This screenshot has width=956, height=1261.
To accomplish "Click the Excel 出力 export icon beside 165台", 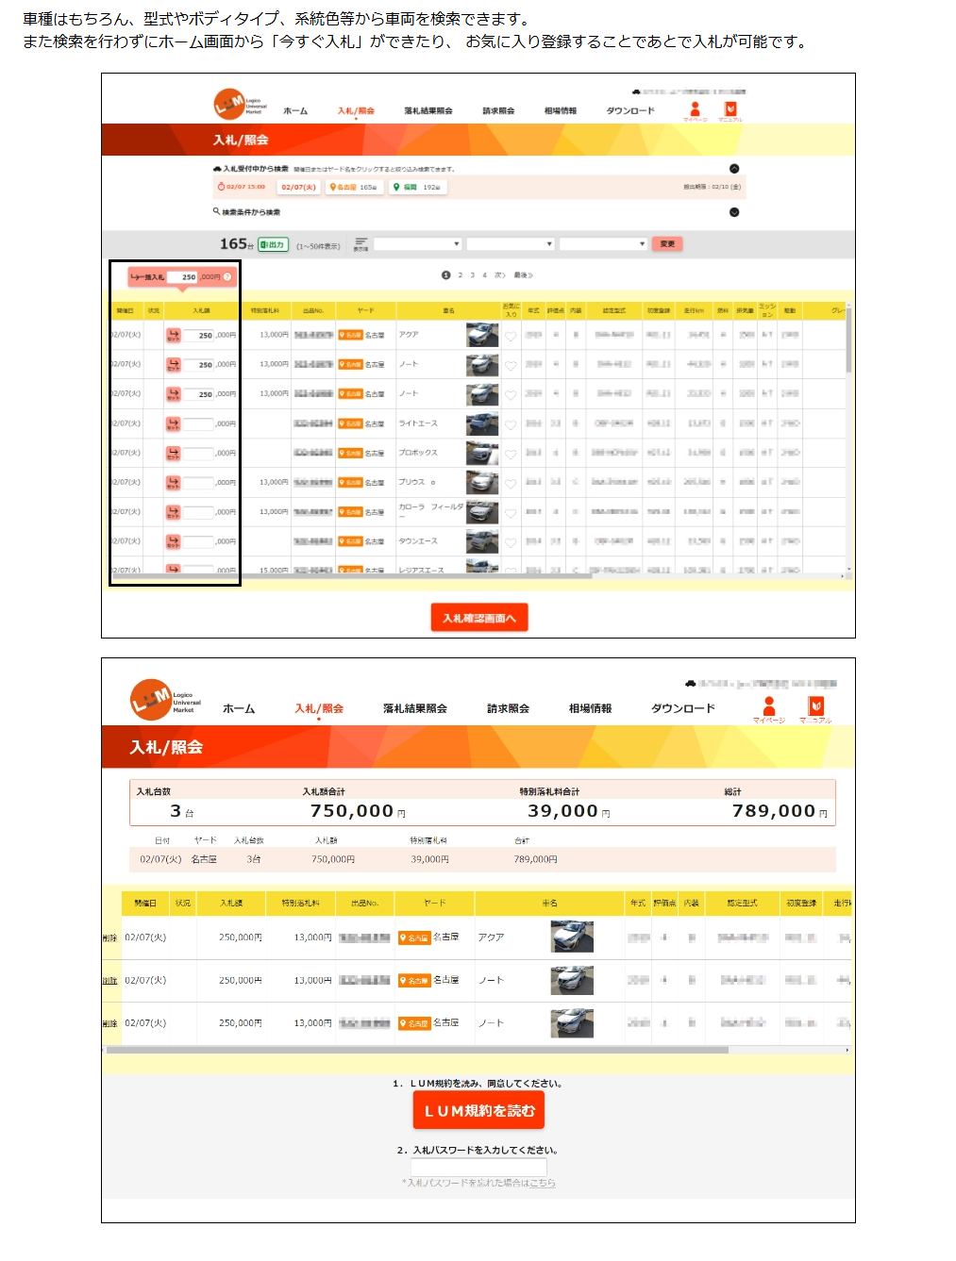I will coord(273,244).
